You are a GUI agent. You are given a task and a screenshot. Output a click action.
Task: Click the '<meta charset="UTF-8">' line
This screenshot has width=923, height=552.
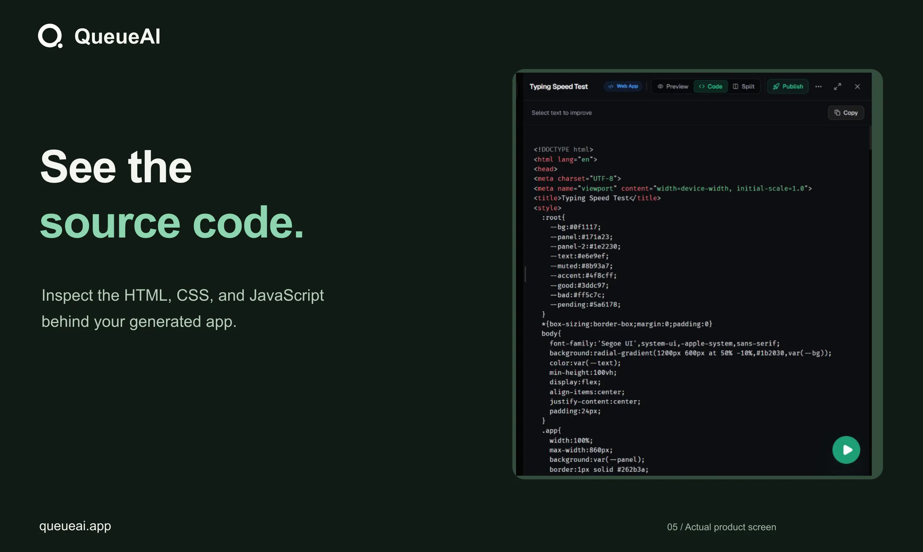(x=577, y=179)
